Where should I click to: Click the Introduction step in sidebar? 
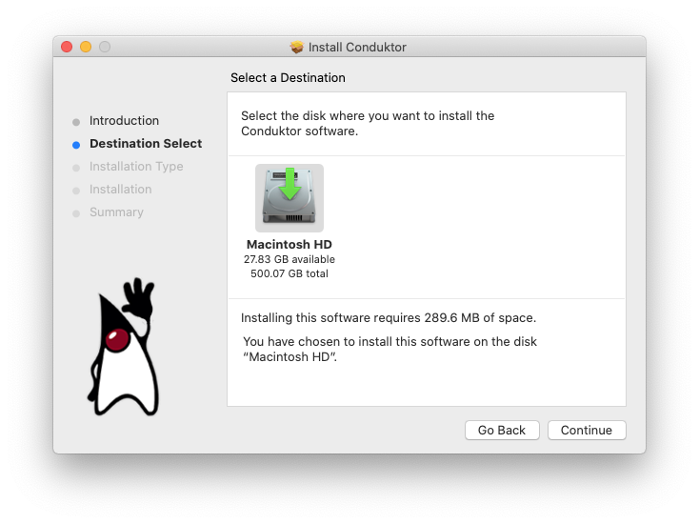pos(124,121)
